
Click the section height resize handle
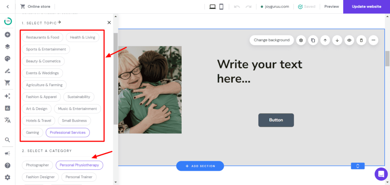pyautogui.click(x=358, y=166)
